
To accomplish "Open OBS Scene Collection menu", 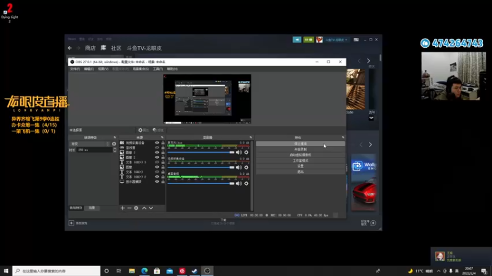I will click(141, 69).
